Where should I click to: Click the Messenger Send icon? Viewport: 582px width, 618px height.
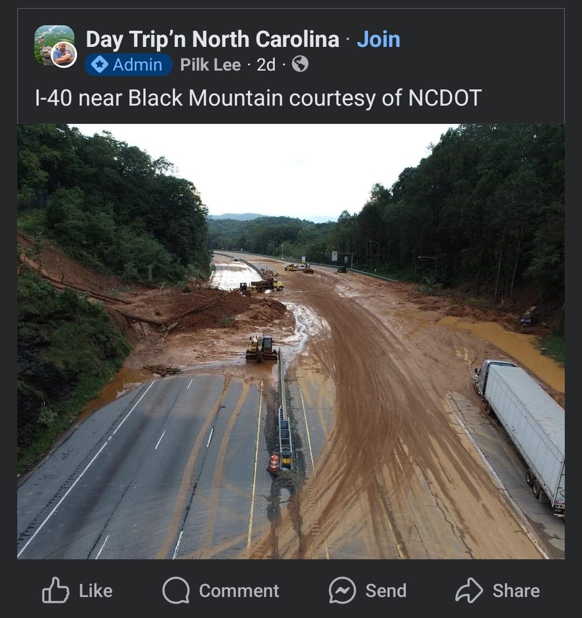342,591
